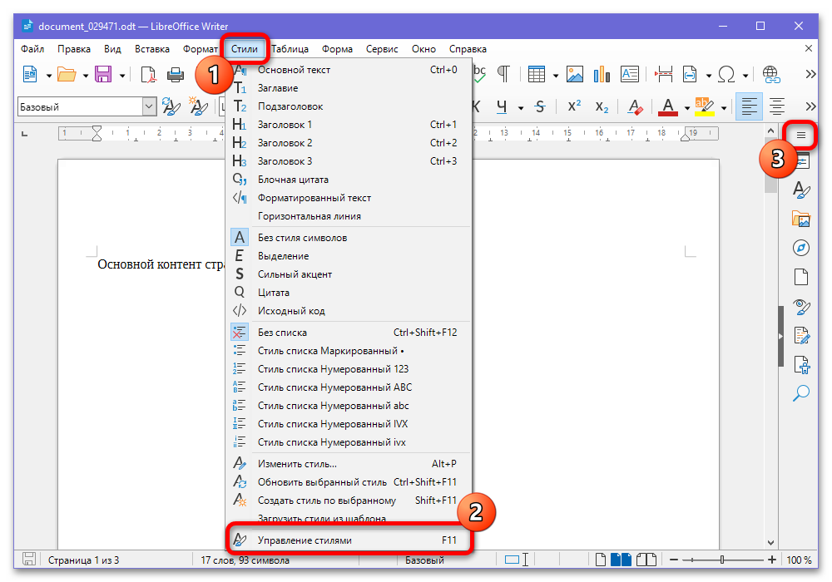Apply the red font color swatch

[x=668, y=106]
